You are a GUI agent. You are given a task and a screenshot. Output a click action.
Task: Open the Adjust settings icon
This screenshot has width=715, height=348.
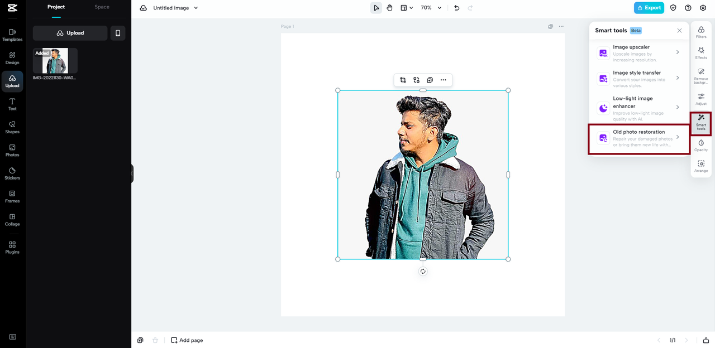(x=701, y=99)
